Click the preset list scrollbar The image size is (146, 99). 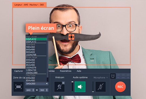[48, 58]
